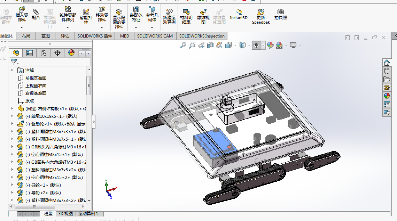
Task: Select the 参考几何体 reference geometry tool
Action: (152, 15)
